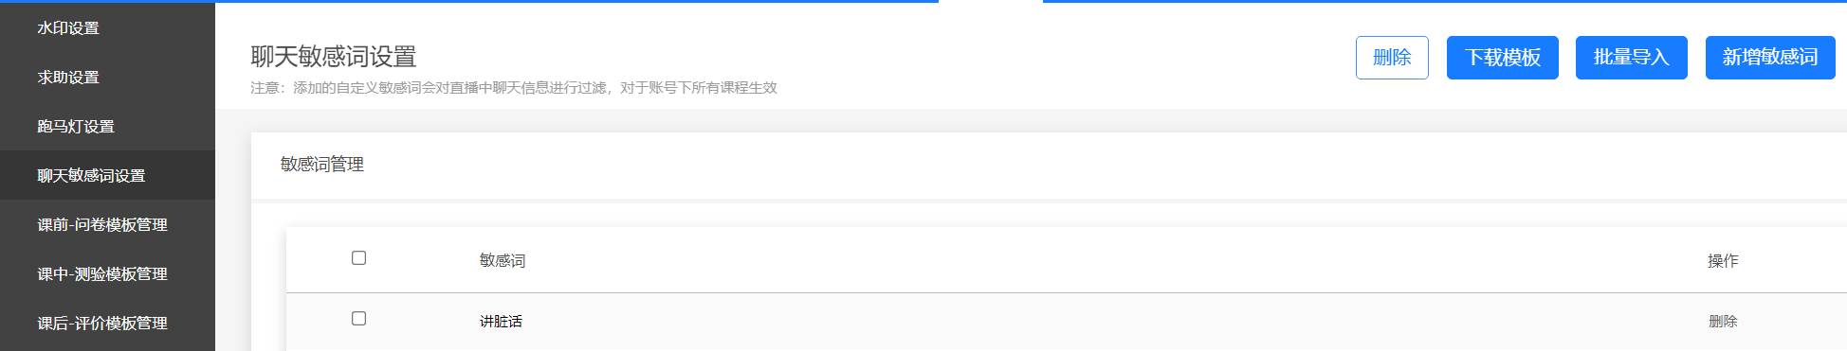The image size is (1847, 351).
Task: Click the 操作 column header
Action: click(x=1723, y=261)
